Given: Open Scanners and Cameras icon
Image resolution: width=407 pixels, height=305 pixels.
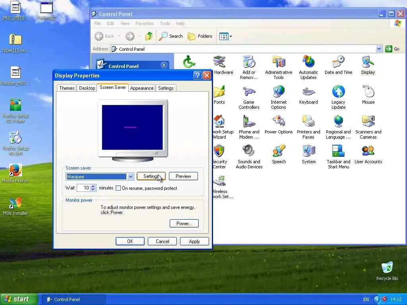Looking at the screenshot, I should [x=368, y=127].
